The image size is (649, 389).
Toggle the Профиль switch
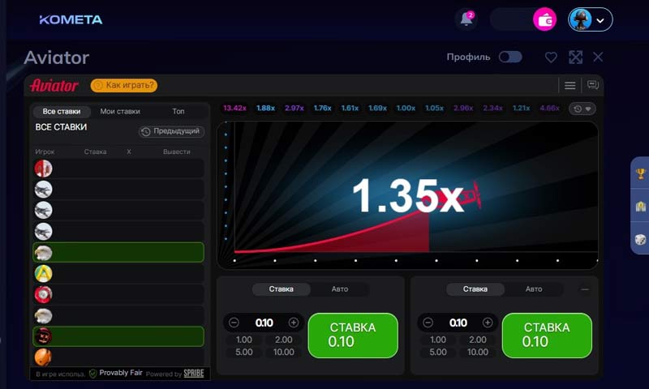[x=509, y=58]
